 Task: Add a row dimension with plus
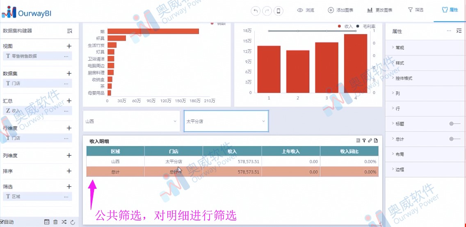point(69,128)
